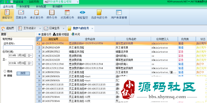Select the 精确 radio button
Image resolution: width=207 pixels, height=103 pixels.
coord(5,71)
